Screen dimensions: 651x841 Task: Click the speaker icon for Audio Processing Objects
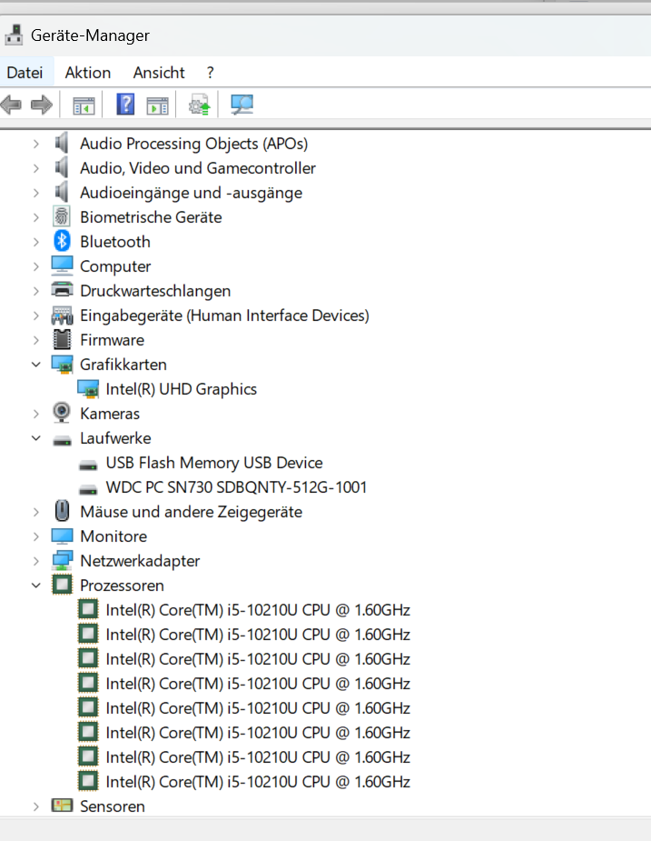[62, 143]
